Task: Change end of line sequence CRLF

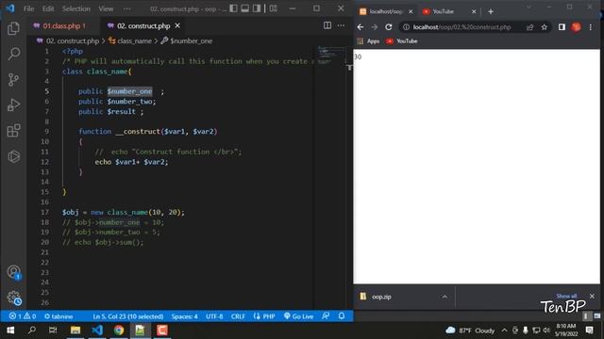Action: (238, 316)
